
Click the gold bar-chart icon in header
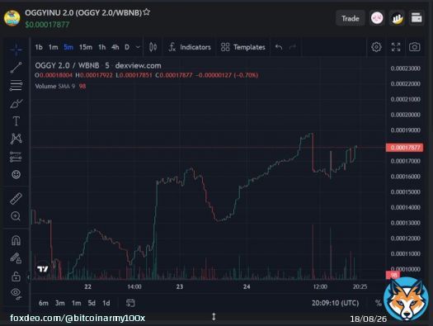click(x=397, y=18)
